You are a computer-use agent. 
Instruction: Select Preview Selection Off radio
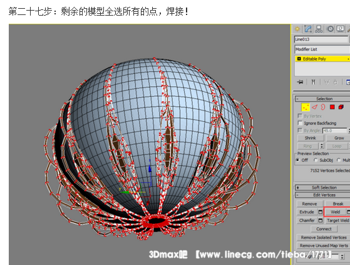pyautogui.click(x=298, y=160)
